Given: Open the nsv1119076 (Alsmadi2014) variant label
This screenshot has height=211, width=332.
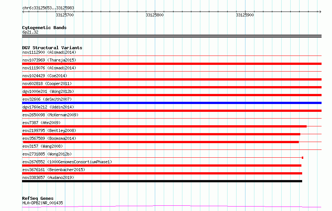Looking at the screenshot, I should pos(49,68).
